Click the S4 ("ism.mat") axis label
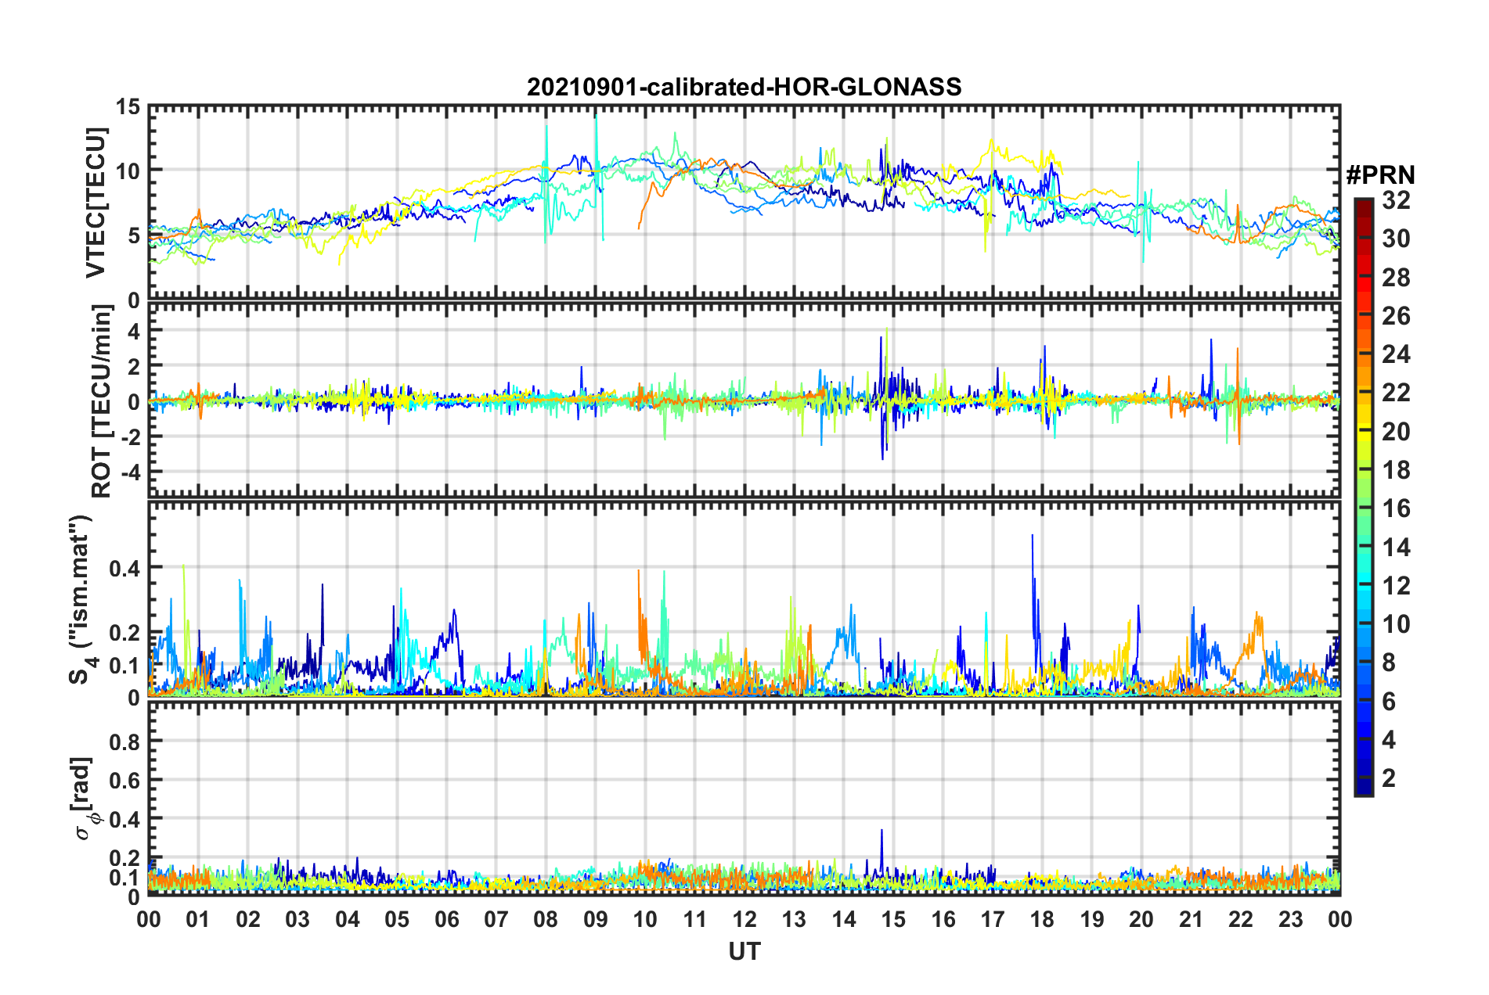This screenshot has height=995, width=1489. point(81,599)
